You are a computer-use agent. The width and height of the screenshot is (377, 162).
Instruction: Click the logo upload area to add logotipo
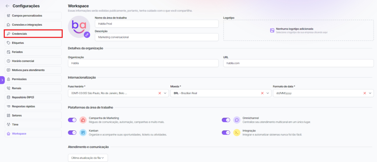click(298, 30)
